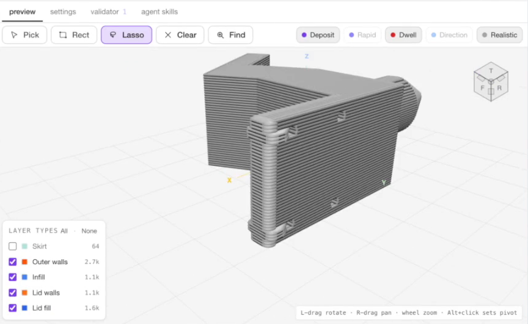The height and width of the screenshot is (324, 528).
Task: Click the Deposit purple dot
Action: click(x=304, y=35)
